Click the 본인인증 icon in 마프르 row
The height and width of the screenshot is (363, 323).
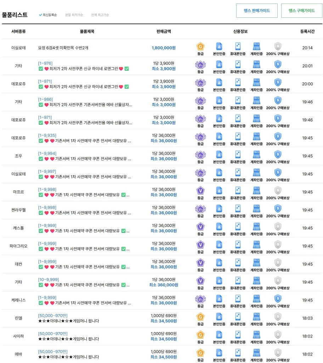(x=219, y=190)
